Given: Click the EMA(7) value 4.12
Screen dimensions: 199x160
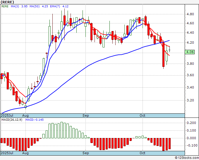Looking at the screenshot, I should (65, 6).
